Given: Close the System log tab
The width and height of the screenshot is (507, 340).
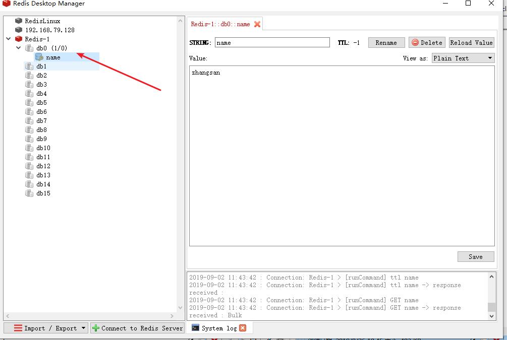Looking at the screenshot, I should (243, 328).
